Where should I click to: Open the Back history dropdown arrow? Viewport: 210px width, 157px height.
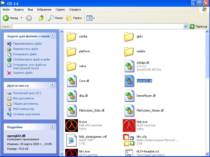21,18
